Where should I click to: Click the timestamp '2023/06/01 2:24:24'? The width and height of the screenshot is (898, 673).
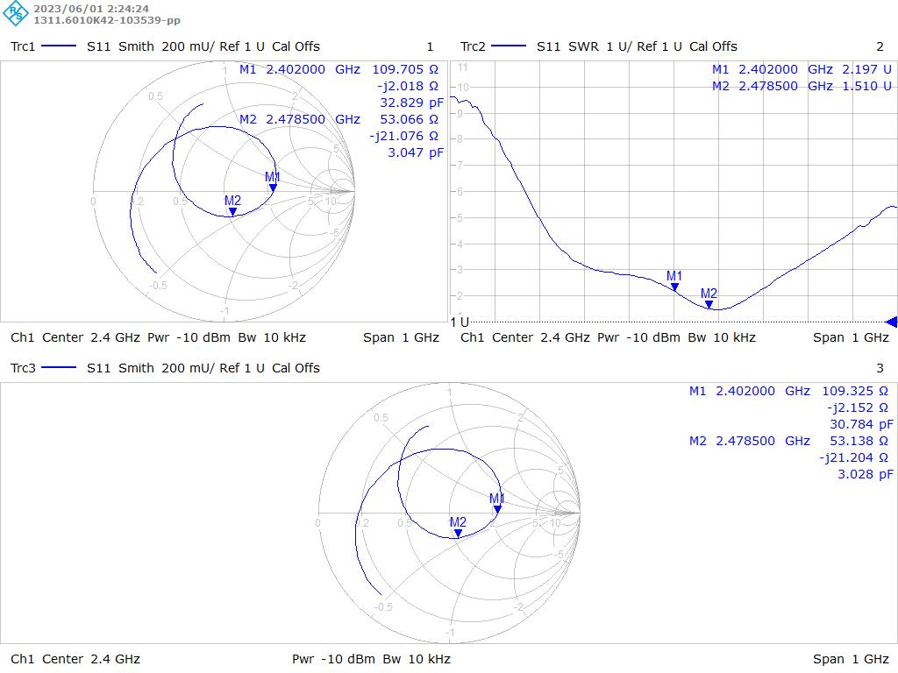91,9
